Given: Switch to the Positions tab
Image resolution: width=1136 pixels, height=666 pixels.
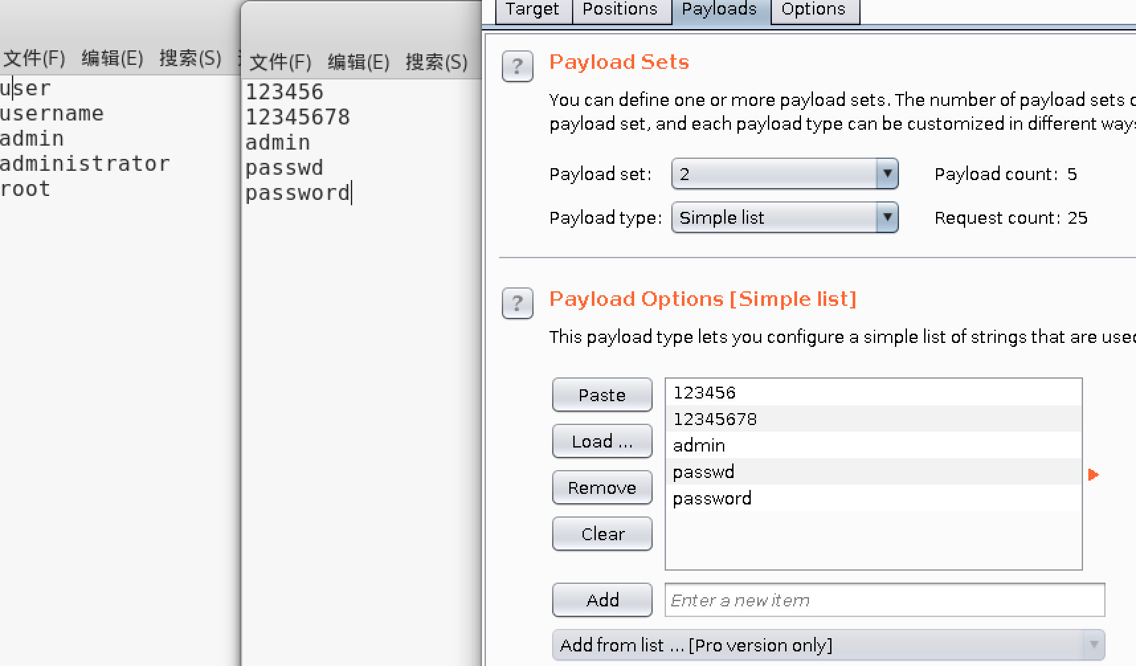Looking at the screenshot, I should tap(620, 9).
